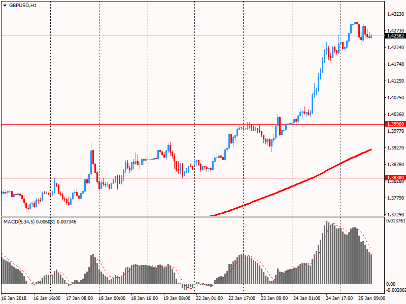
Task: Select price scale value 1.41250
Action: pyautogui.click(x=395, y=81)
